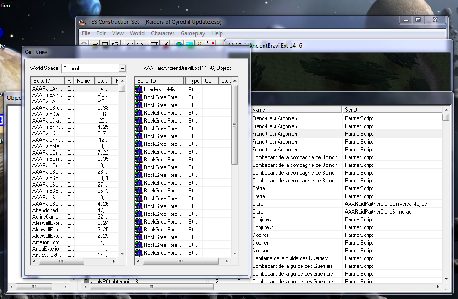Open the View menu
This screenshot has height=299, width=458.
tap(118, 33)
